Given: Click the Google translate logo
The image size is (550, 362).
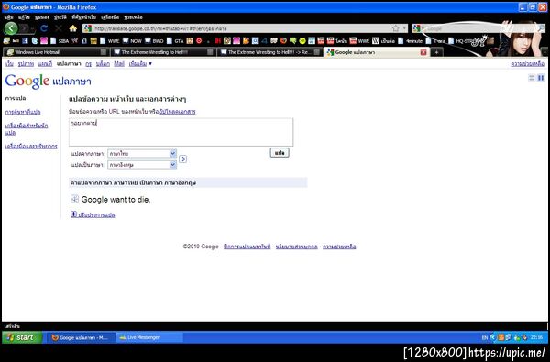Looking at the screenshot, I should pos(48,81).
